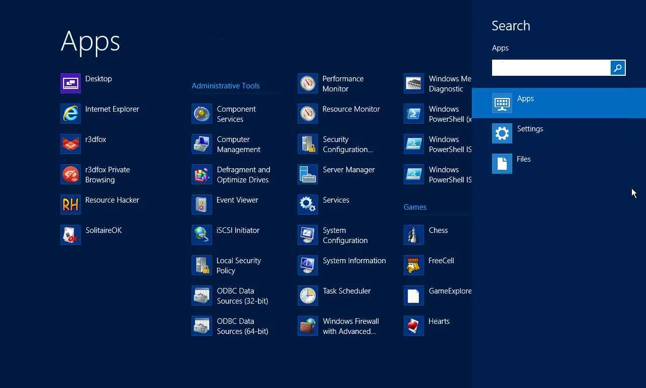646x388 pixels.
Task: Select Settings search scope
Action: tap(559, 133)
